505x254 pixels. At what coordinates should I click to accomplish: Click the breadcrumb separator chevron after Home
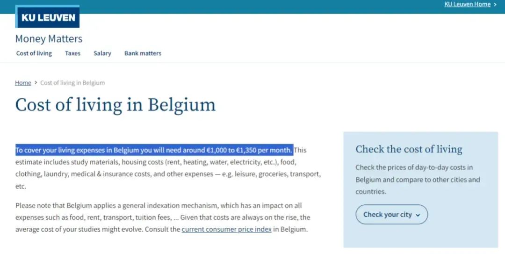point(36,83)
